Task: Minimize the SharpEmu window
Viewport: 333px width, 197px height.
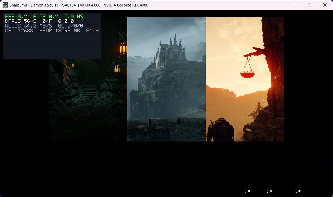Action: pos(294,5)
